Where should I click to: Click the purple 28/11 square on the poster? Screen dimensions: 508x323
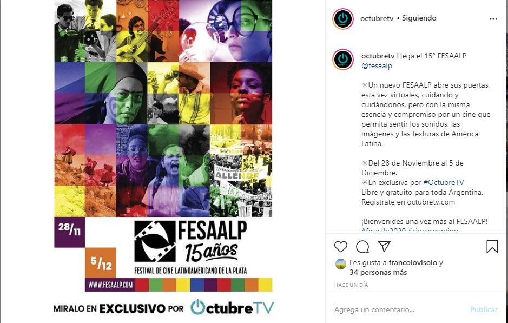coord(70,232)
